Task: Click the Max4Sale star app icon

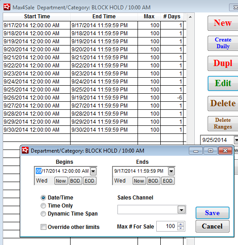Action: coord(7,7)
